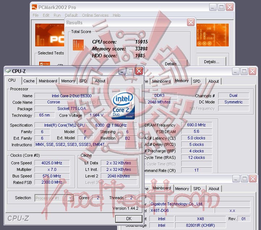The width and height of the screenshot is (261, 230).
Task: Select the CPU tab in CPU-Z
Action: (x=13, y=81)
